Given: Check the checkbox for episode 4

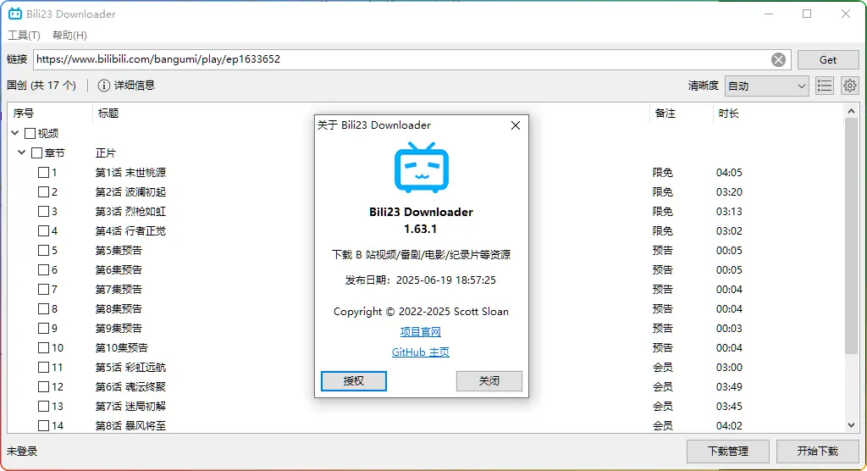Looking at the screenshot, I should tap(44, 230).
